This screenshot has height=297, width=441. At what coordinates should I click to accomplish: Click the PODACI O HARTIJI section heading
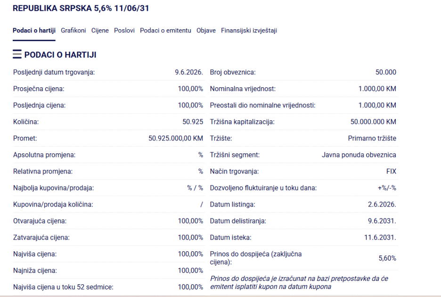pos(60,55)
